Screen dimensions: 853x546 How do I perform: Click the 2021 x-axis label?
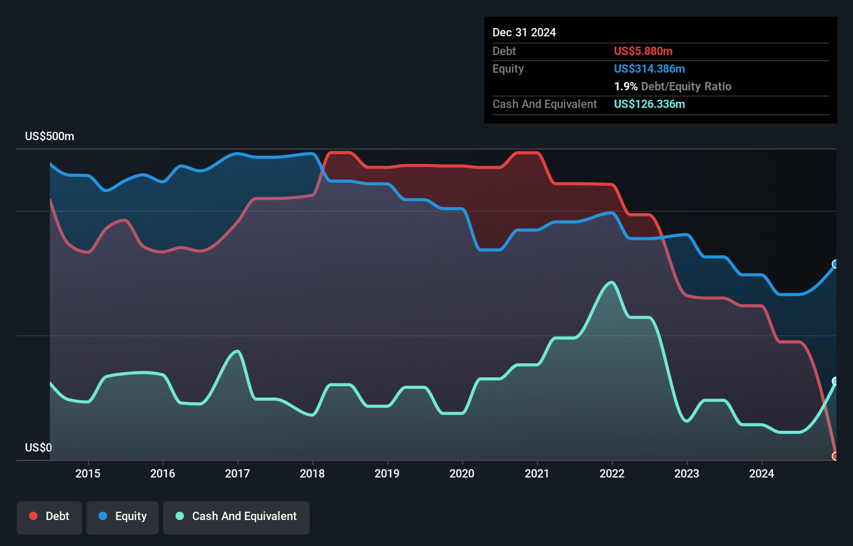pyautogui.click(x=537, y=473)
